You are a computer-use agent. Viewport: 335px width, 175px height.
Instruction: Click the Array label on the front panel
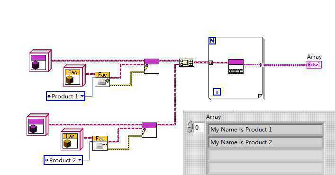pyautogui.click(x=213, y=117)
